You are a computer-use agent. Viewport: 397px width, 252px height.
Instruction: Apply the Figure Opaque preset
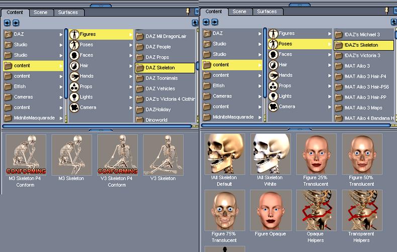coord(271,210)
